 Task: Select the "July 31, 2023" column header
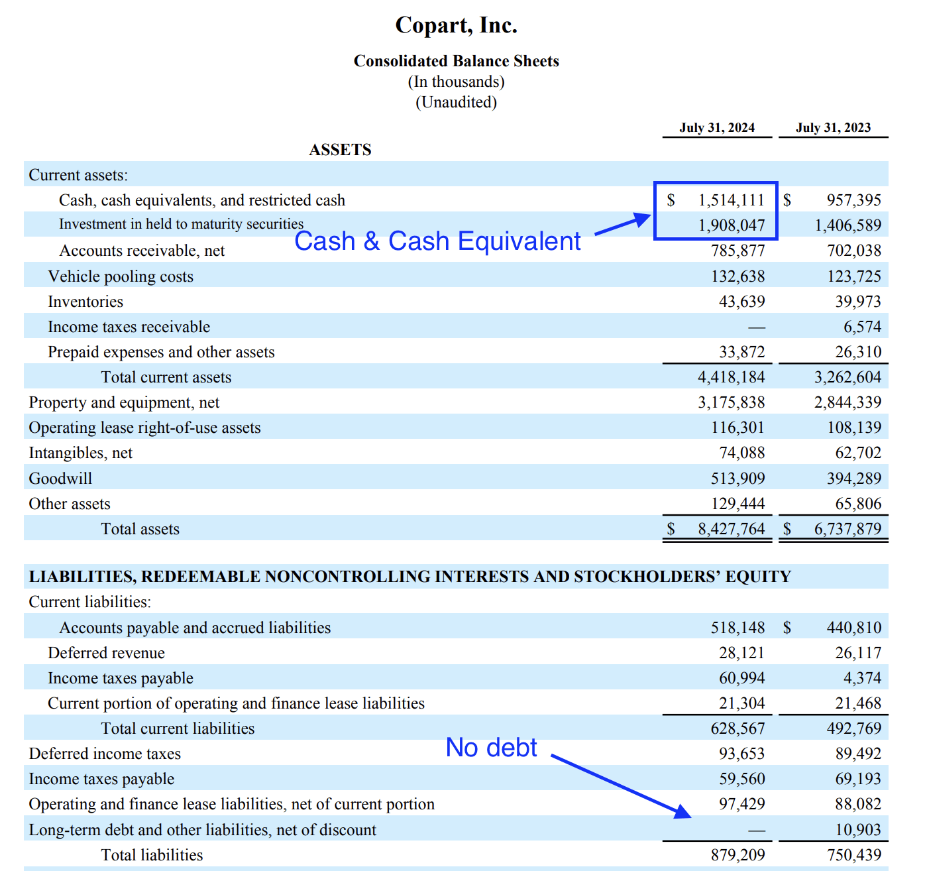tap(834, 127)
